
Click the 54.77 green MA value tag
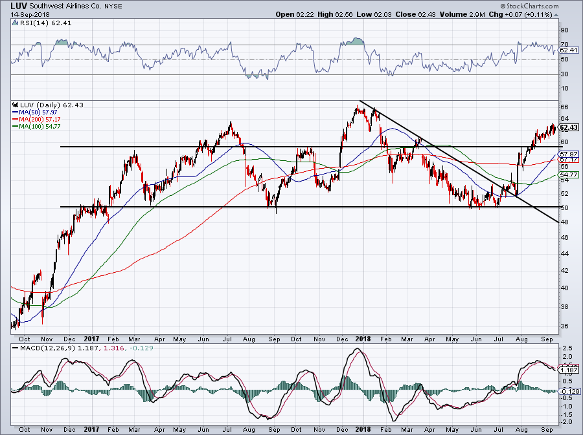(568, 175)
